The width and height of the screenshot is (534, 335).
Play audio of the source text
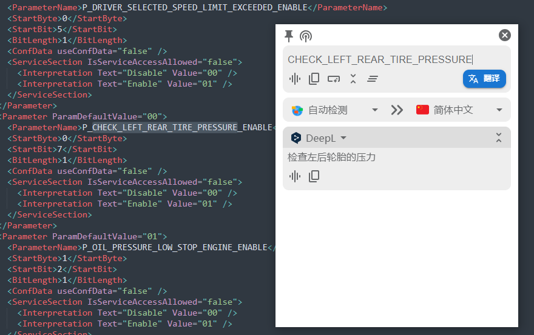click(x=294, y=79)
